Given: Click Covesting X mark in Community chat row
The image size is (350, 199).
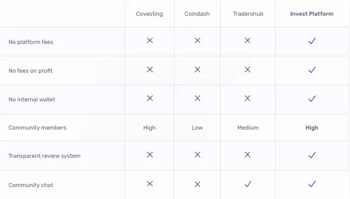Looking at the screenshot, I should pyautogui.click(x=150, y=183).
